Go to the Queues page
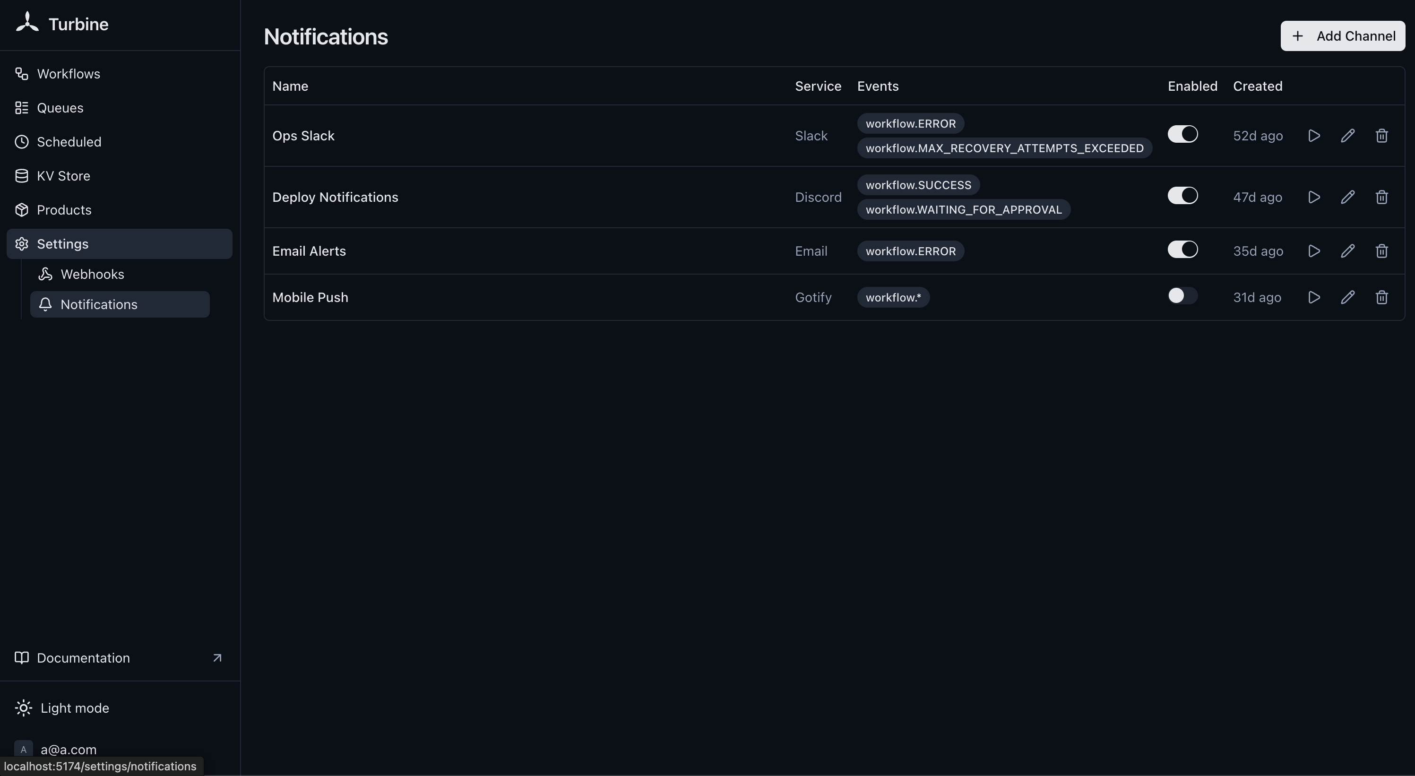Screen dimensions: 1415x776 pyautogui.click(x=119, y=108)
